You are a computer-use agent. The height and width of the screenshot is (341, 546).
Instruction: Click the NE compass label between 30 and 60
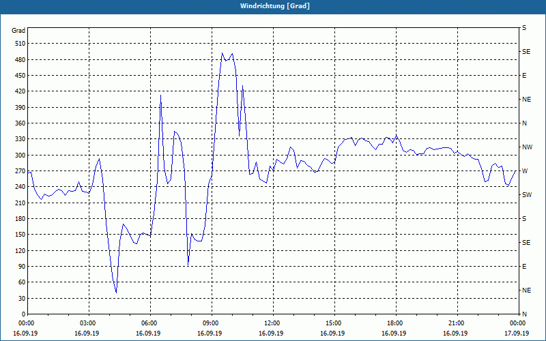526,291
